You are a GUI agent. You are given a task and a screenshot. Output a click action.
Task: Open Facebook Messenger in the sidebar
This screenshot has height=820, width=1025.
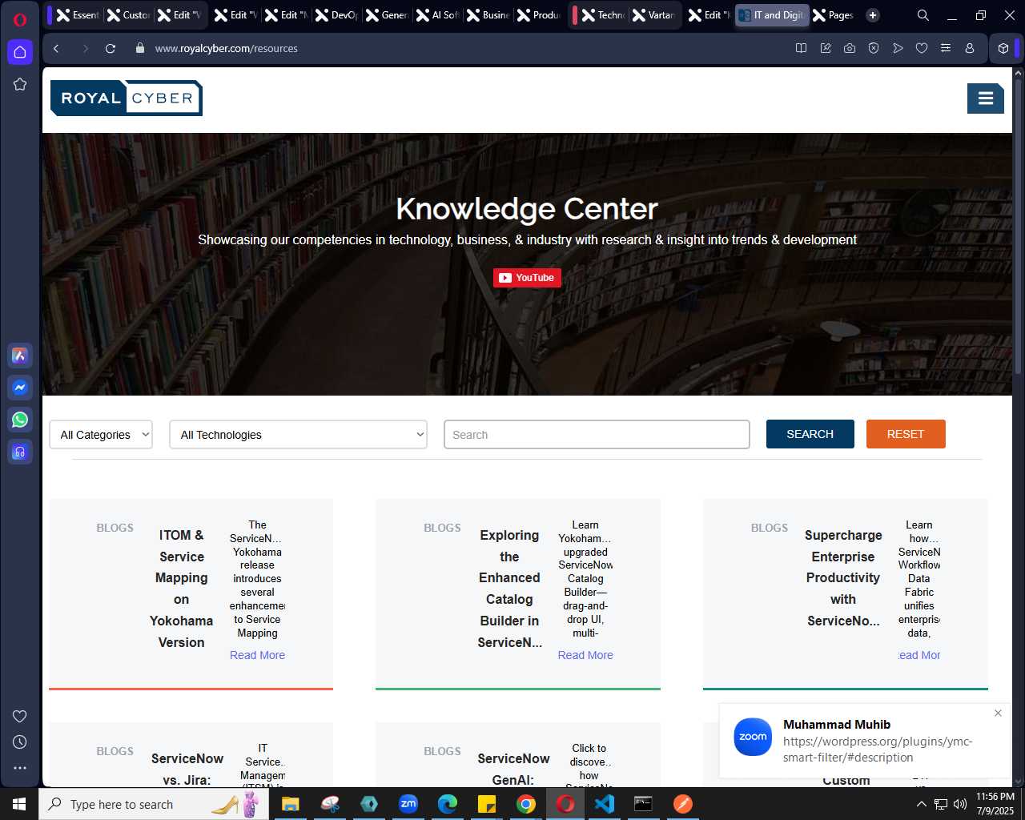pyautogui.click(x=20, y=388)
